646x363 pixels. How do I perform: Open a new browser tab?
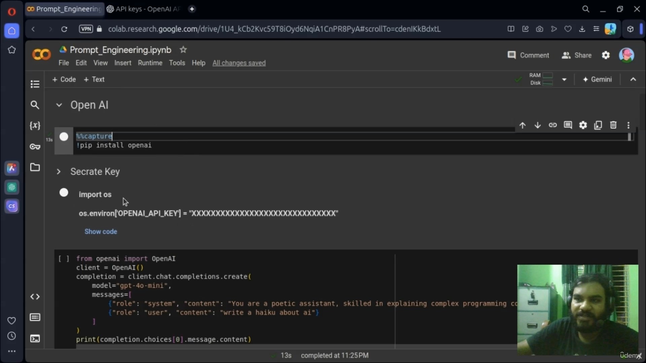click(192, 9)
